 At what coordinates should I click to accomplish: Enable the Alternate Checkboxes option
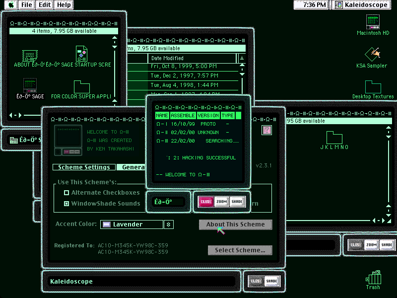[x=66, y=193]
